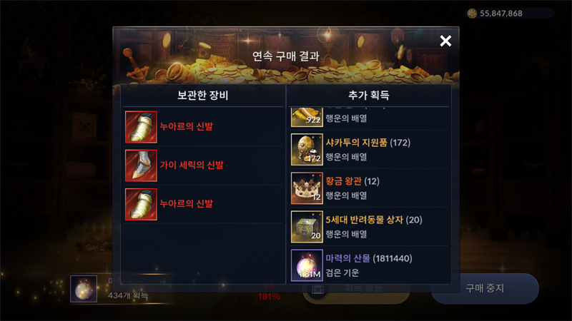
Task: Click the last 누아르의 신발 boots icon
Action: (x=141, y=204)
